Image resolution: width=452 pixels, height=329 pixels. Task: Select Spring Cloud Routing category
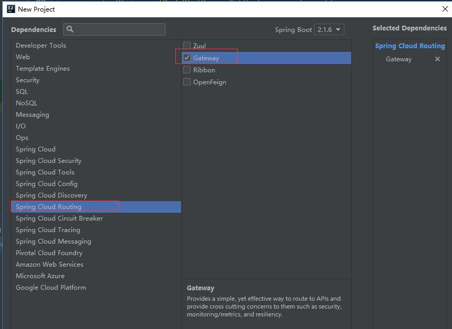coord(96,207)
